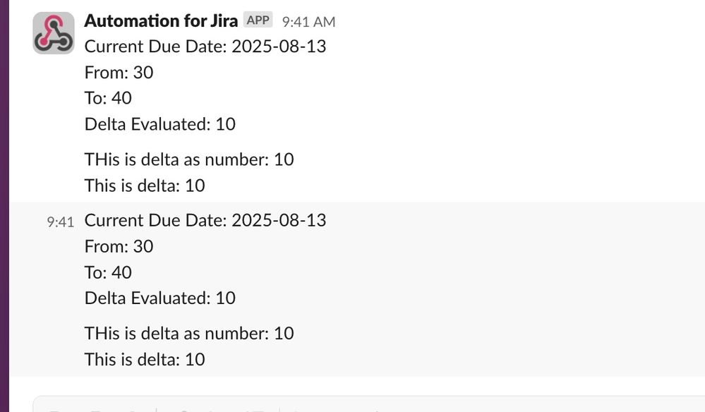The height and width of the screenshot is (412, 705).
Task: Click the APP badge beside sender name
Action: tap(258, 20)
